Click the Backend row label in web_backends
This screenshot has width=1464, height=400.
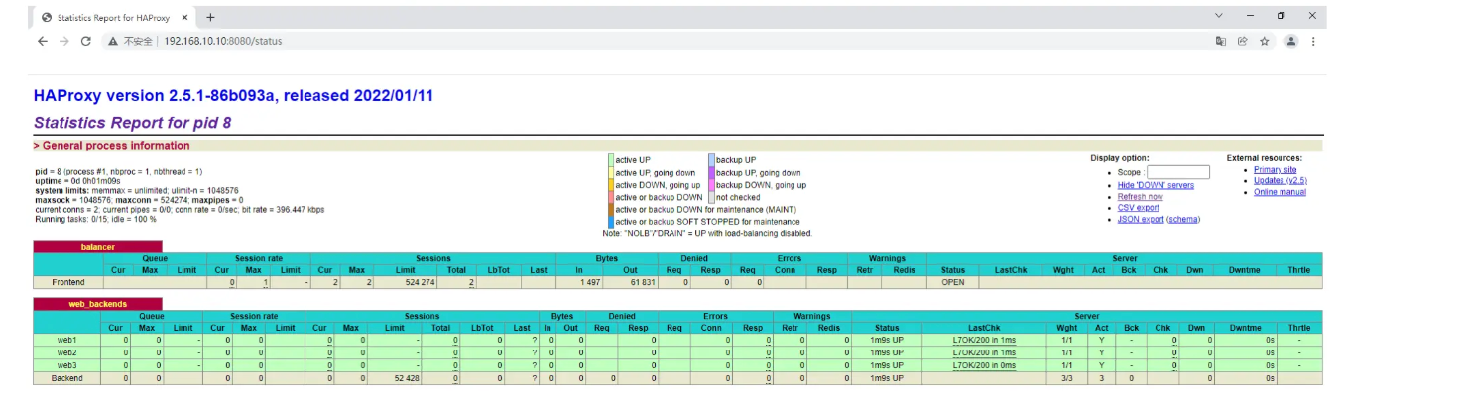click(67, 378)
